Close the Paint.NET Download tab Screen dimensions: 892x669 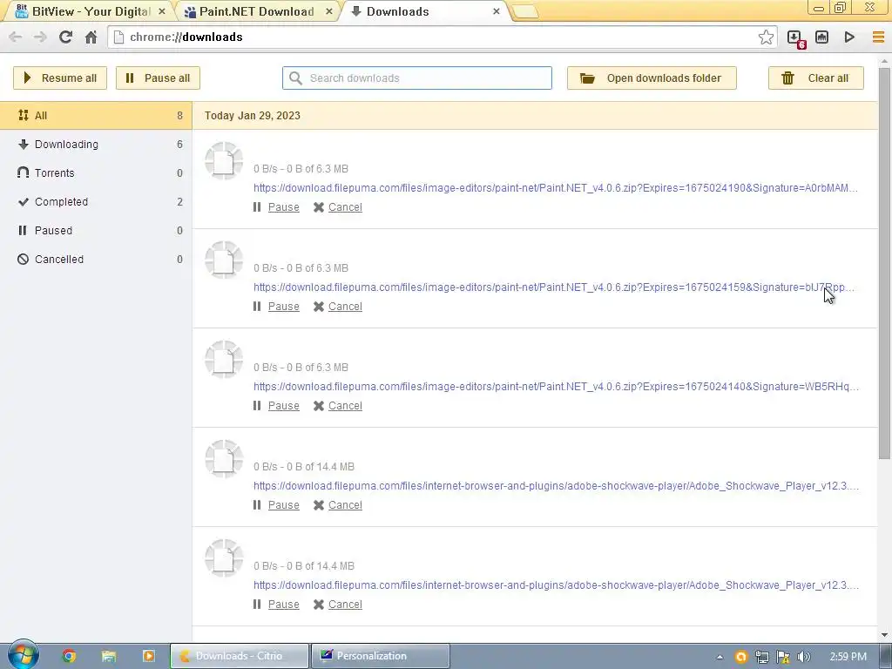(328, 11)
